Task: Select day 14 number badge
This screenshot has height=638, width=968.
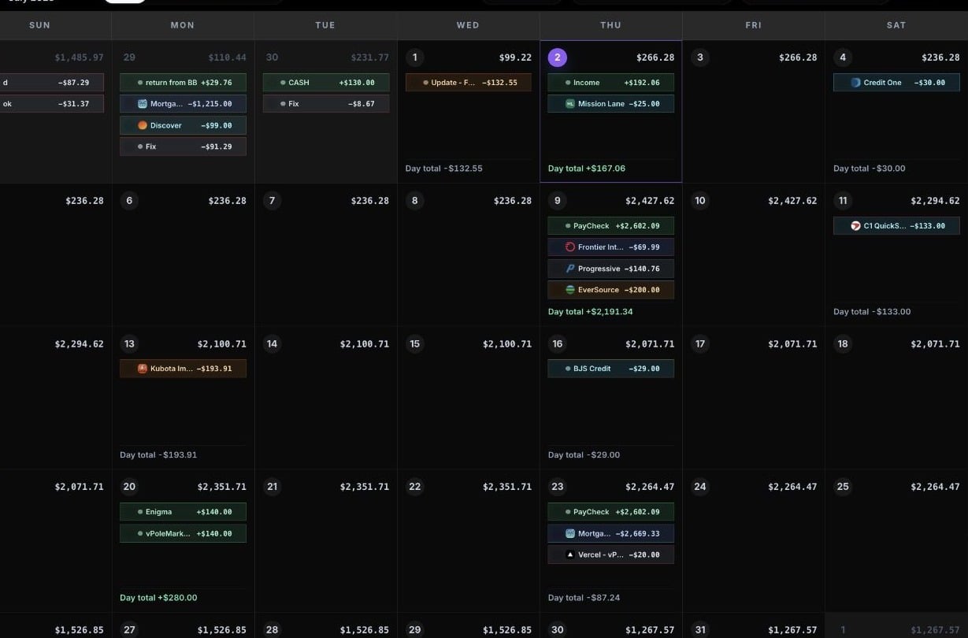Action: click(272, 344)
